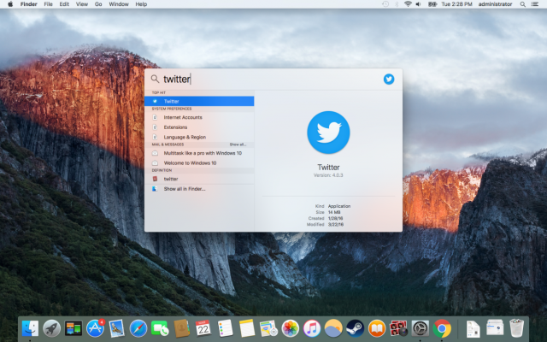The image size is (547, 342).
Task: Select the twitter definition result
Action: point(199,179)
